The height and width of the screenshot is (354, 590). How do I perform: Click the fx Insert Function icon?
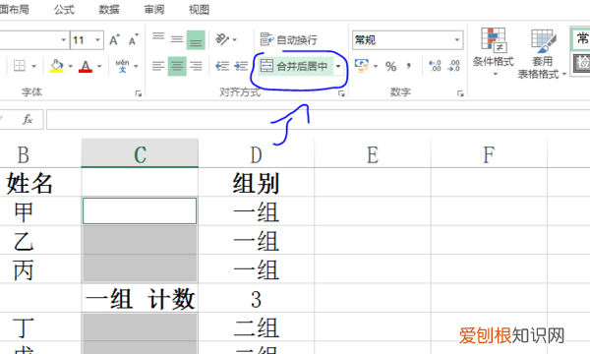tap(28, 120)
